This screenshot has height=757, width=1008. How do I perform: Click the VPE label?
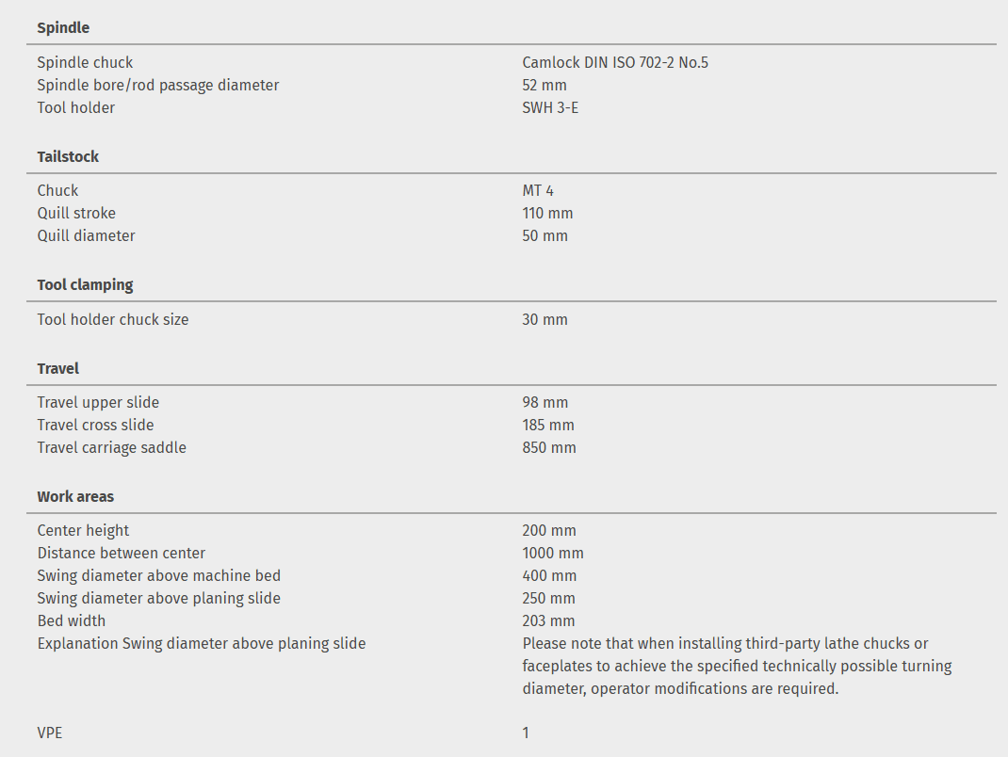pos(50,733)
